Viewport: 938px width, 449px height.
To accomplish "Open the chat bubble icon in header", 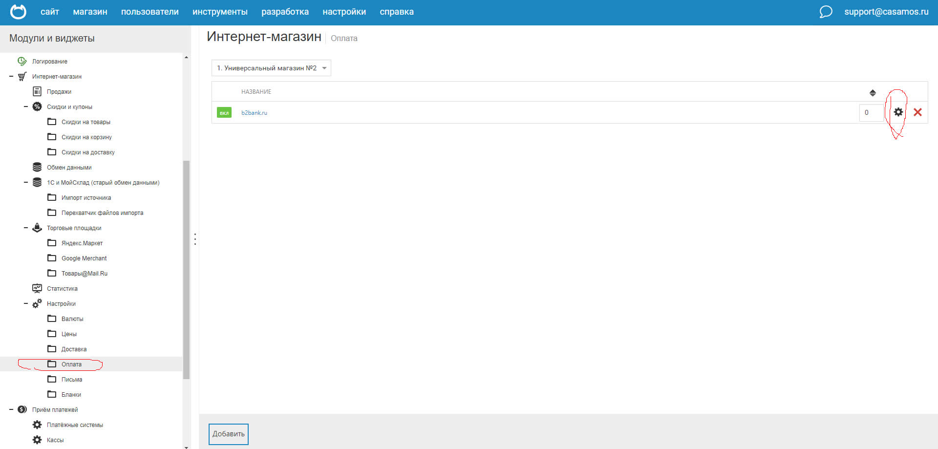I will [826, 12].
